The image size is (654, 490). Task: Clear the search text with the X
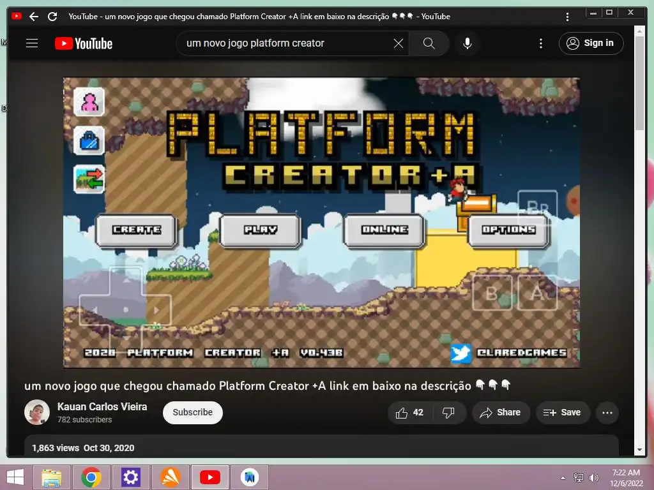click(399, 43)
